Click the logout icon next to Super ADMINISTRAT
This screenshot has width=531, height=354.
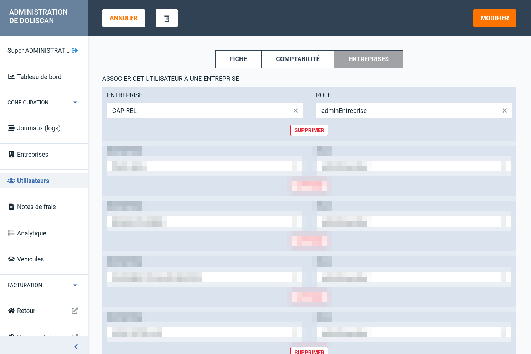[75, 51]
